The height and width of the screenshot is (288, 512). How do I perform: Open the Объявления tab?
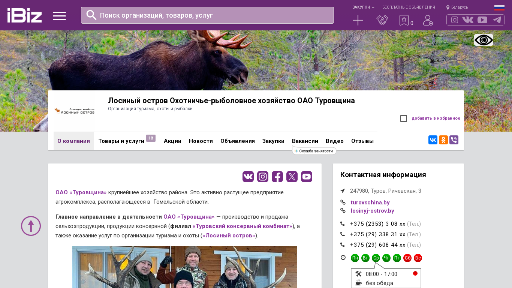tap(238, 141)
